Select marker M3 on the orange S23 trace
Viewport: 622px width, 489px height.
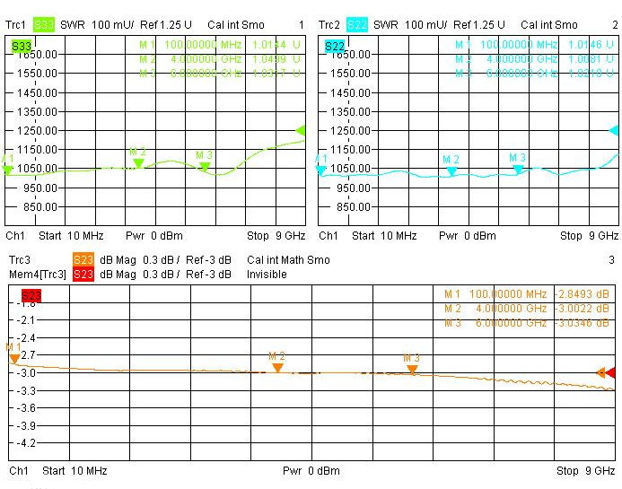(412, 369)
